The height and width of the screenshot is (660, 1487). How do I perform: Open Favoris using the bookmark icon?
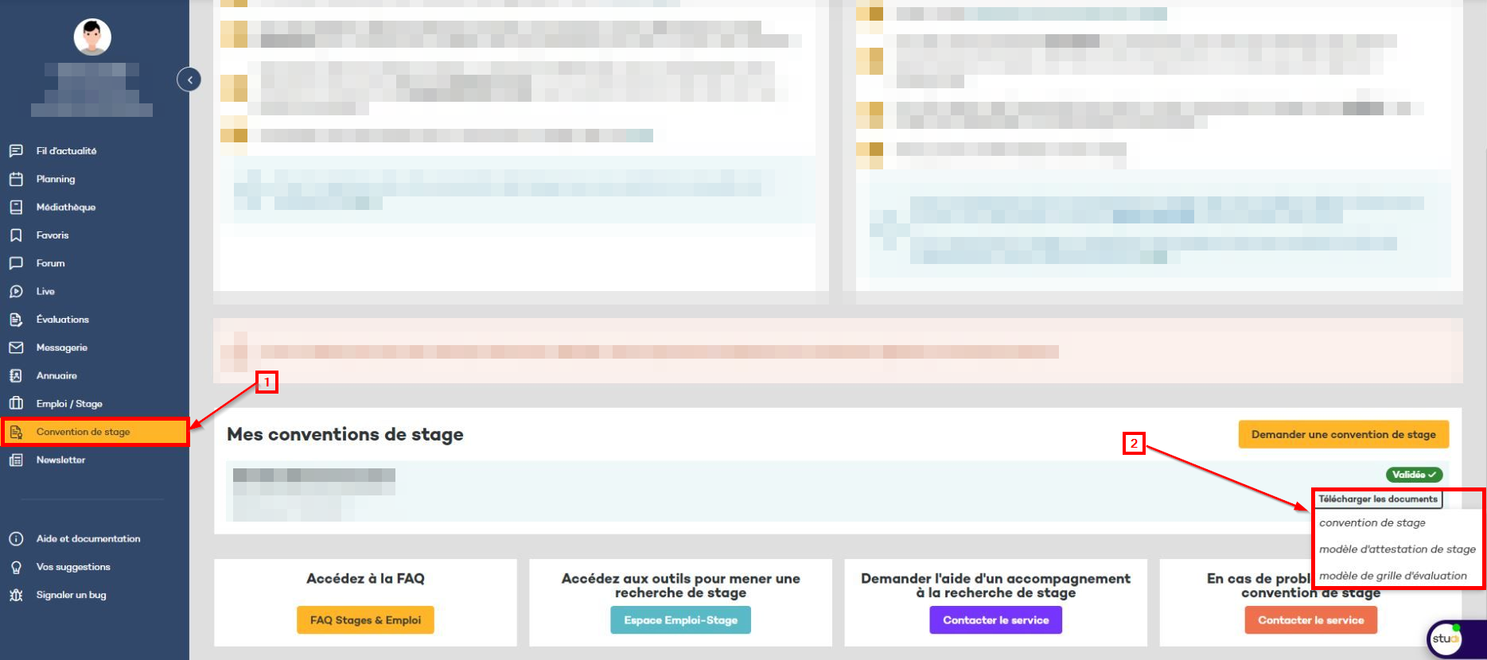click(16, 235)
